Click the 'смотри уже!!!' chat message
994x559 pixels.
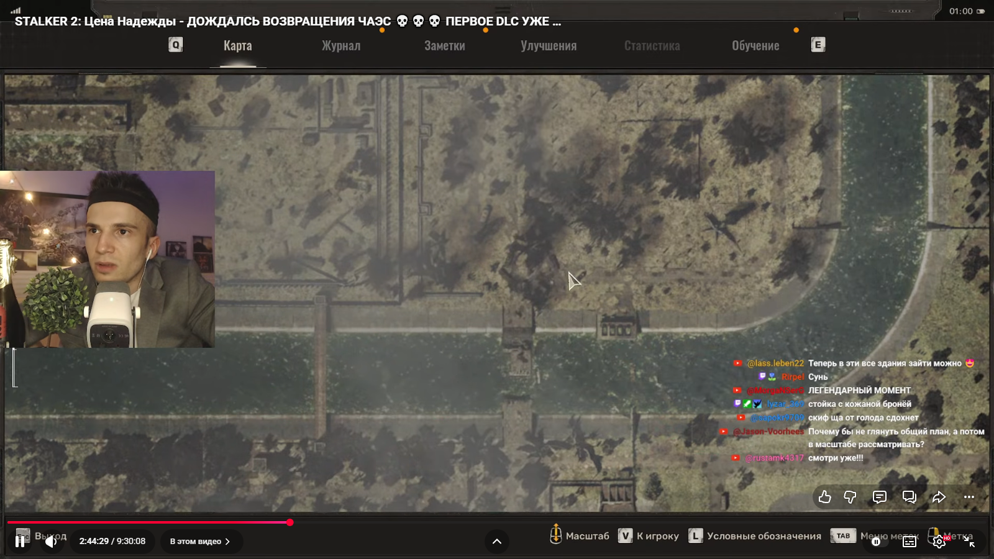pyautogui.click(x=836, y=458)
